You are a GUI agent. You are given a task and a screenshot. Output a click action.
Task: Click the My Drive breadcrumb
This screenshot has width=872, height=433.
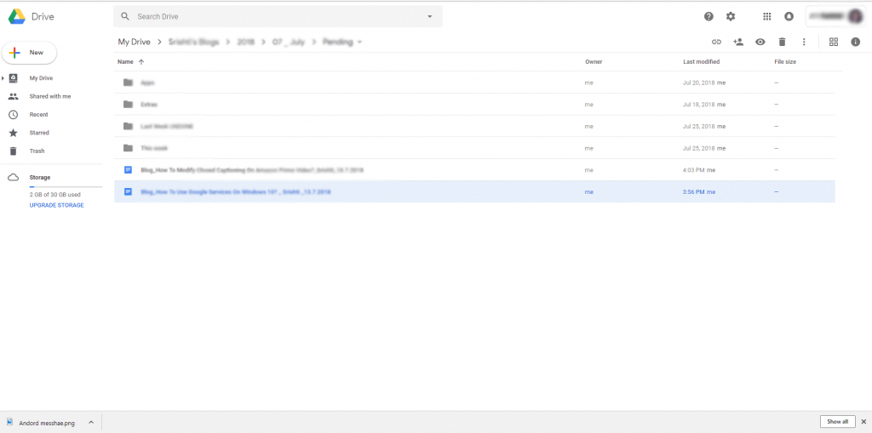tap(134, 42)
